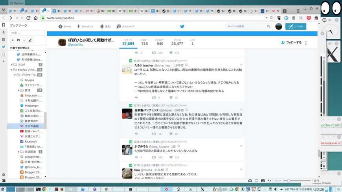Like the かざみそら tweet
This screenshot has width=342, height=192.
(x=171, y=157)
